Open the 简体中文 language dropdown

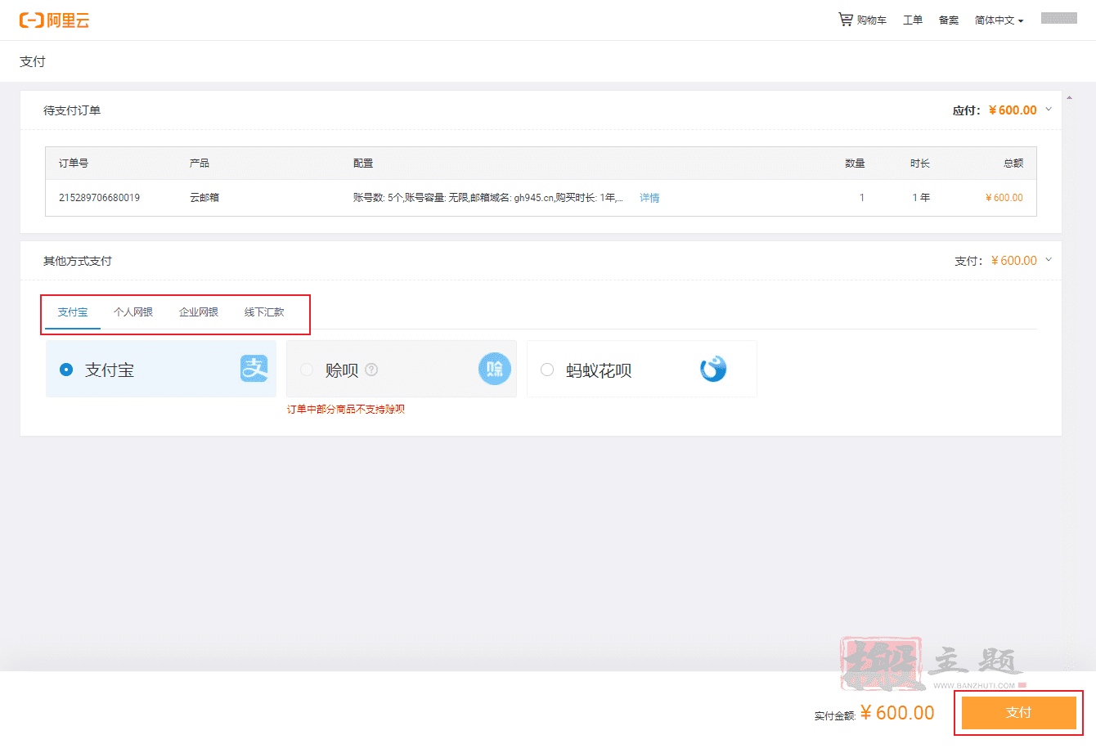click(999, 20)
